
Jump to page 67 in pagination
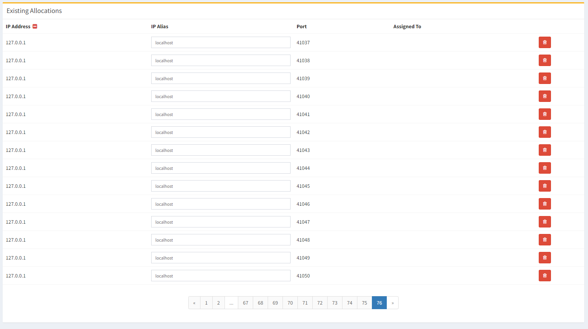[x=246, y=303]
